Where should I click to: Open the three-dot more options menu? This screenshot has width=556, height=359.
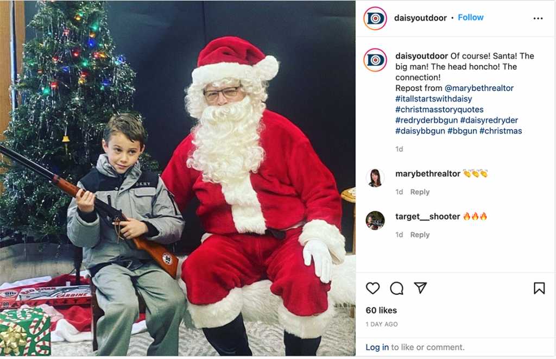point(538,18)
